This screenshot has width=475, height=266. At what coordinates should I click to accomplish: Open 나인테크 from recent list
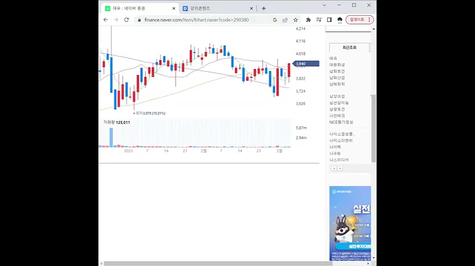[337, 116]
